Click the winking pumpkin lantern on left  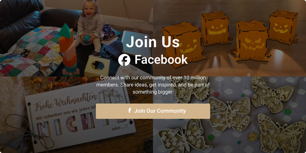[x=184, y=45]
